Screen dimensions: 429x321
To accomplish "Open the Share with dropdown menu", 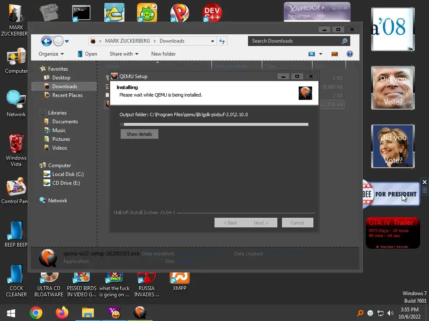I will 124,54.
